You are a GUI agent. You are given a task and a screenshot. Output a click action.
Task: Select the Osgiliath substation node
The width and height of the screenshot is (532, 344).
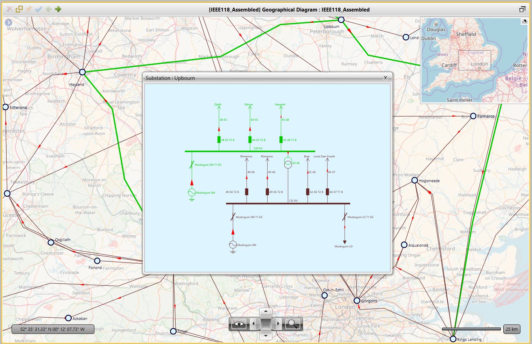51,242
